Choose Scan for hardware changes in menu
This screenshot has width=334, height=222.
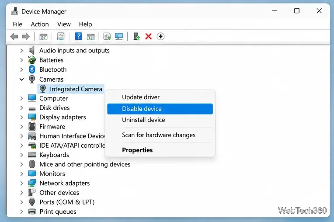[x=160, y=135]
